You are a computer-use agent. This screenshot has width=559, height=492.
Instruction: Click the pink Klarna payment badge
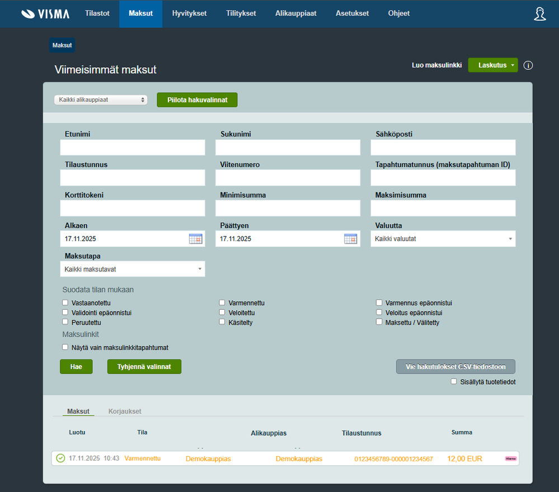click(511, 458)
